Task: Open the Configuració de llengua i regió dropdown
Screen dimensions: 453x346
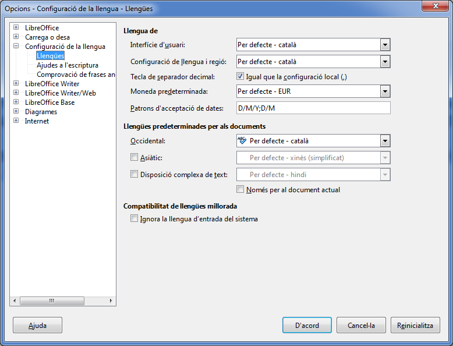Action: 384,61
